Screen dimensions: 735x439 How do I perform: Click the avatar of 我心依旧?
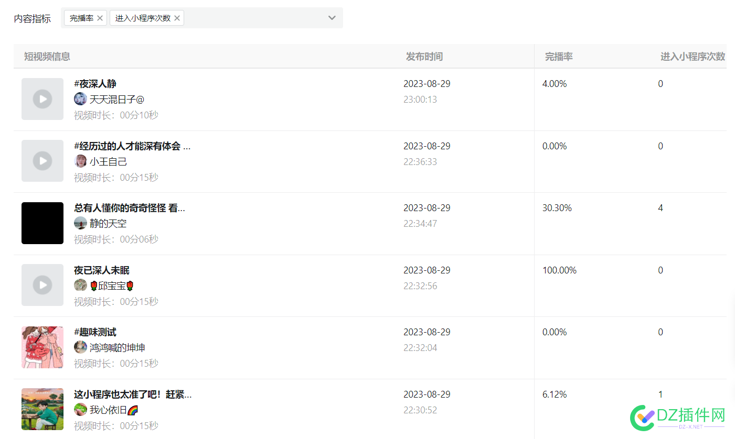tap(80, 410)
